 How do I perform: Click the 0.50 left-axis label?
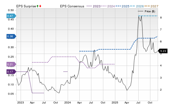click(11, 10)
